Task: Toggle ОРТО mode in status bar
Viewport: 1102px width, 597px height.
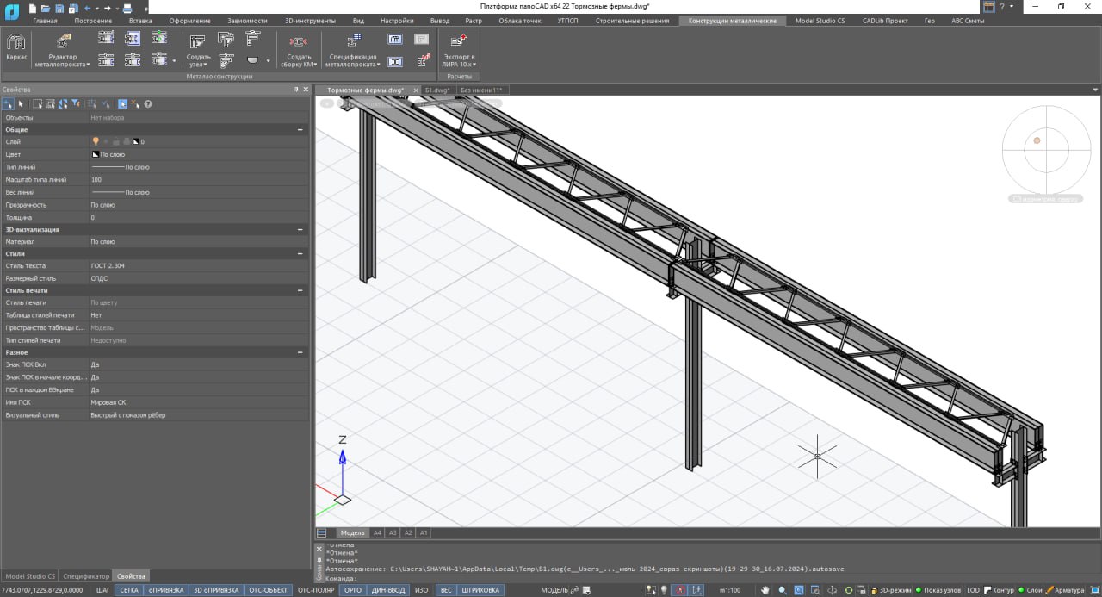Action: [x=353, y=590]
